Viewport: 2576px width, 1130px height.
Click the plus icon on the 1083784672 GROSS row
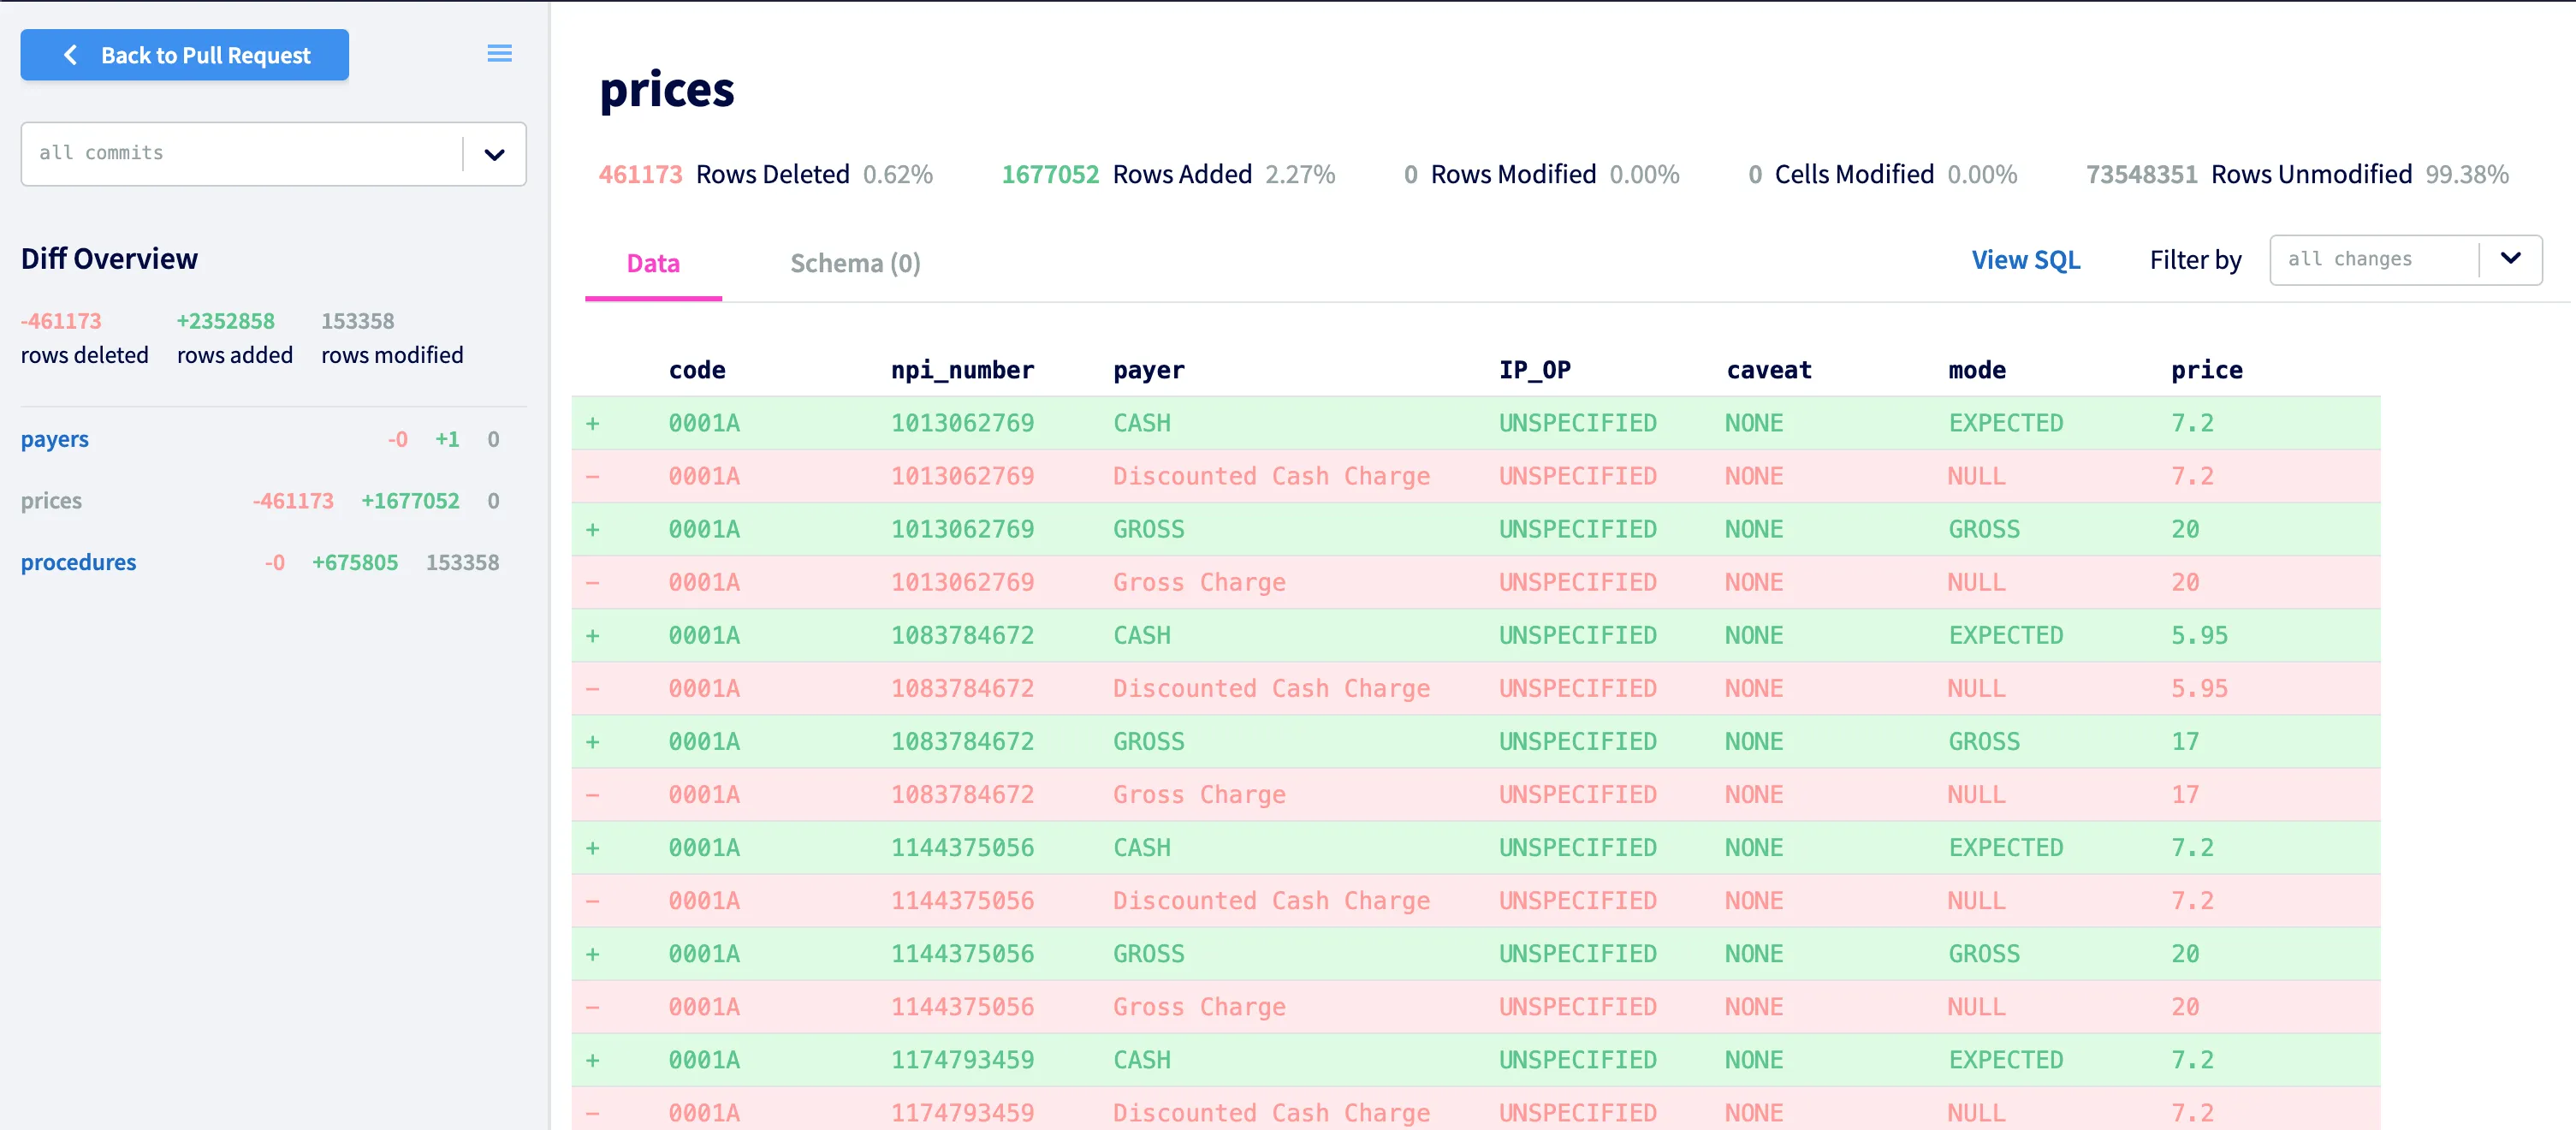[593, 742]
